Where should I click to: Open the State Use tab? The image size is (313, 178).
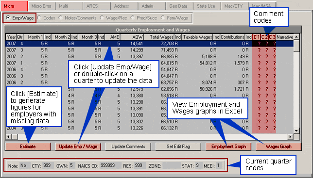click(x=207, y=6)
